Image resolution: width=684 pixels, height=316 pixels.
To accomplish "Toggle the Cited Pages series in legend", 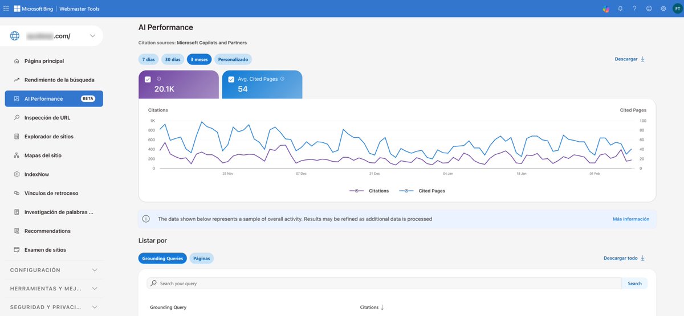I will coord(422,191).
